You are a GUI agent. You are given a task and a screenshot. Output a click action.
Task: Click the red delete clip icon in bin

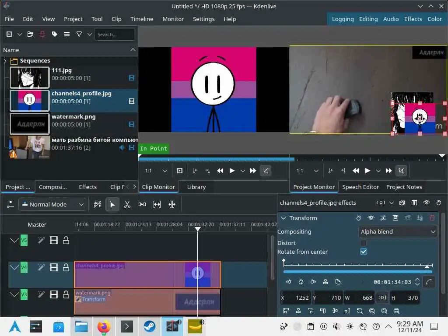(x=42, y=34)
